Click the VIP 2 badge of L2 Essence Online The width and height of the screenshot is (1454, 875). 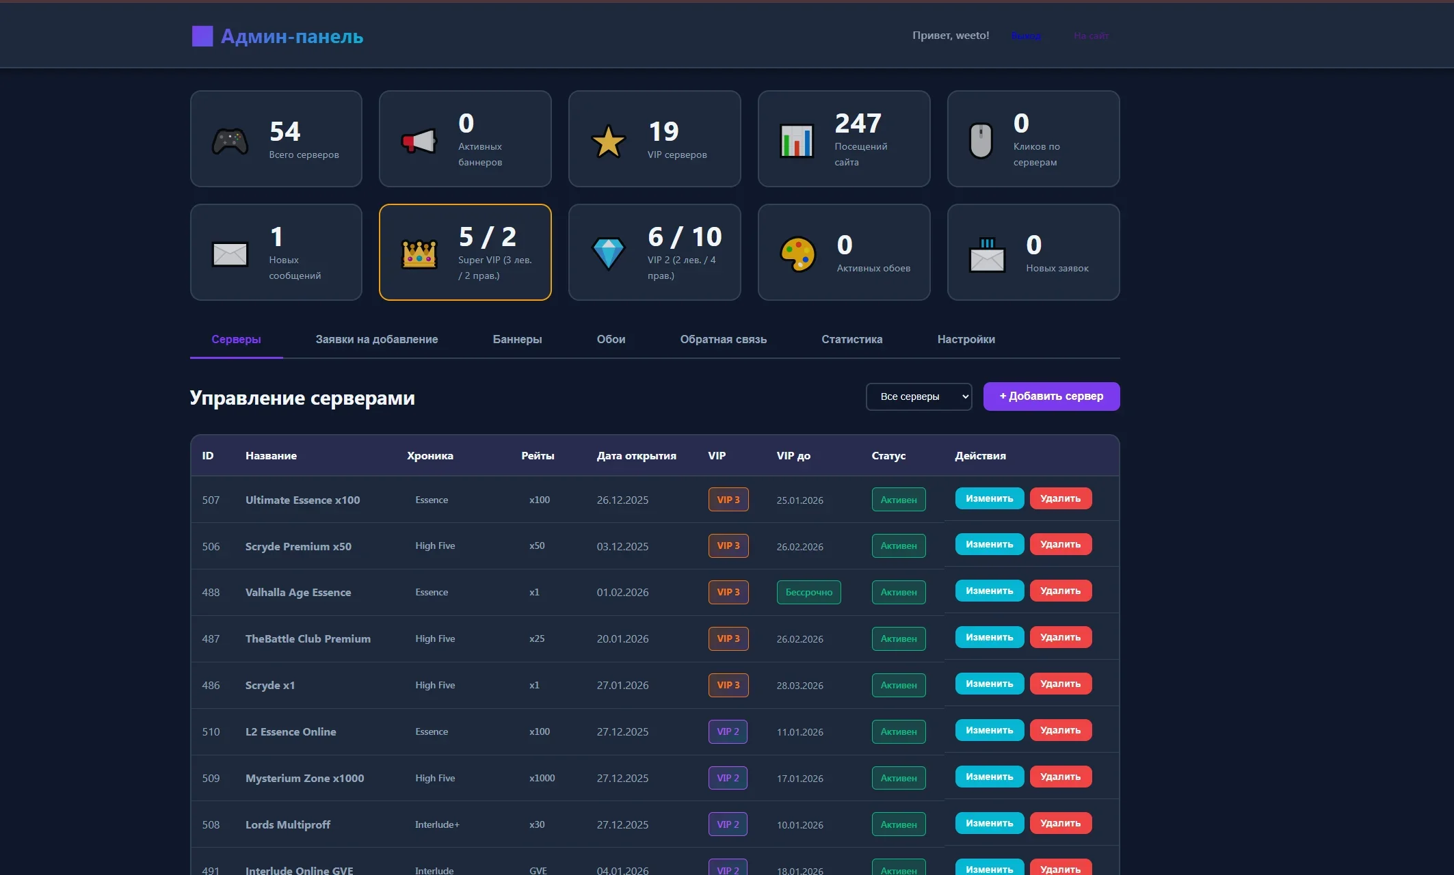[x=728, y=731]
